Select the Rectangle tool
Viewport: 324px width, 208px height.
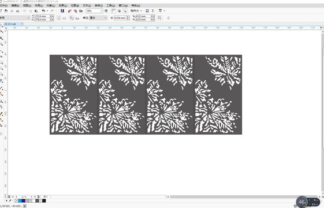(x=1, y=62)
